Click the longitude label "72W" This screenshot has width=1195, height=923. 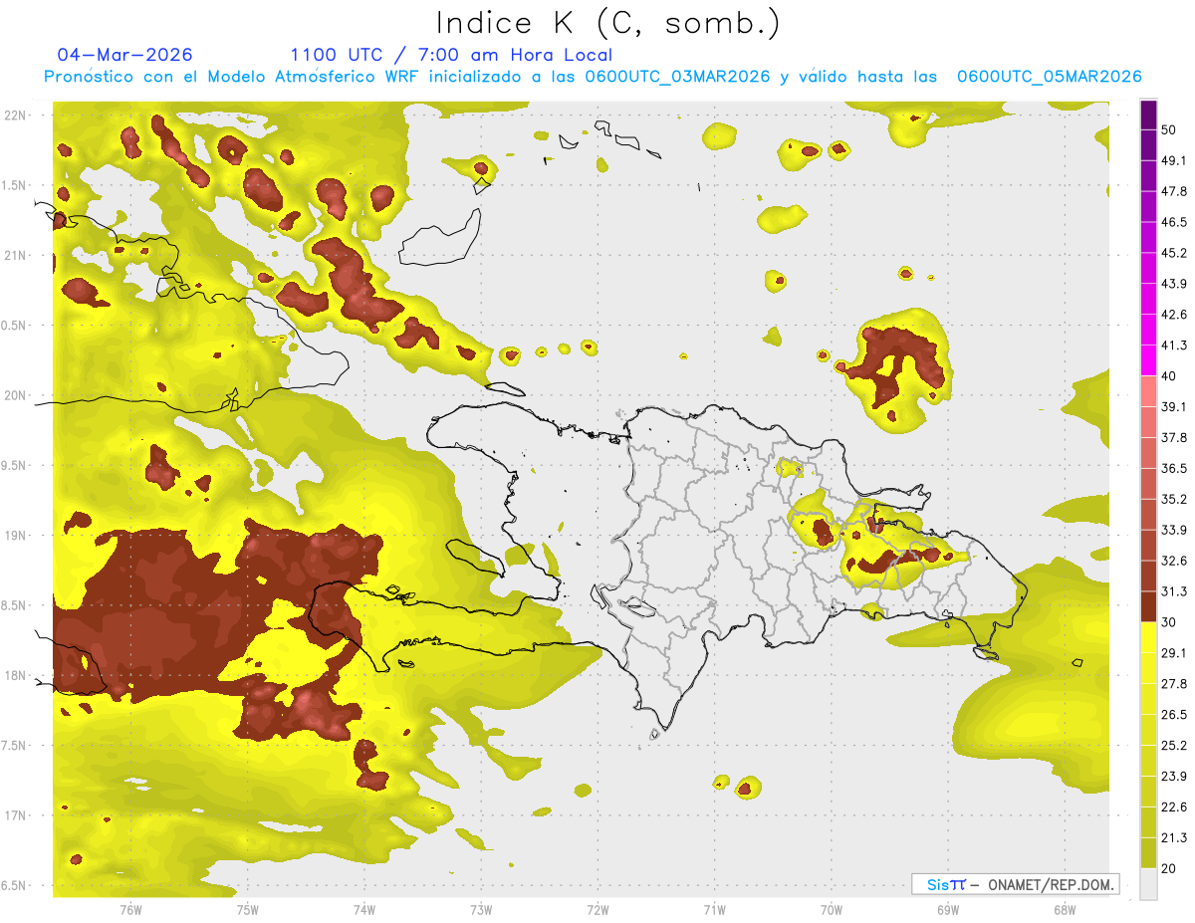coord(597,910)
